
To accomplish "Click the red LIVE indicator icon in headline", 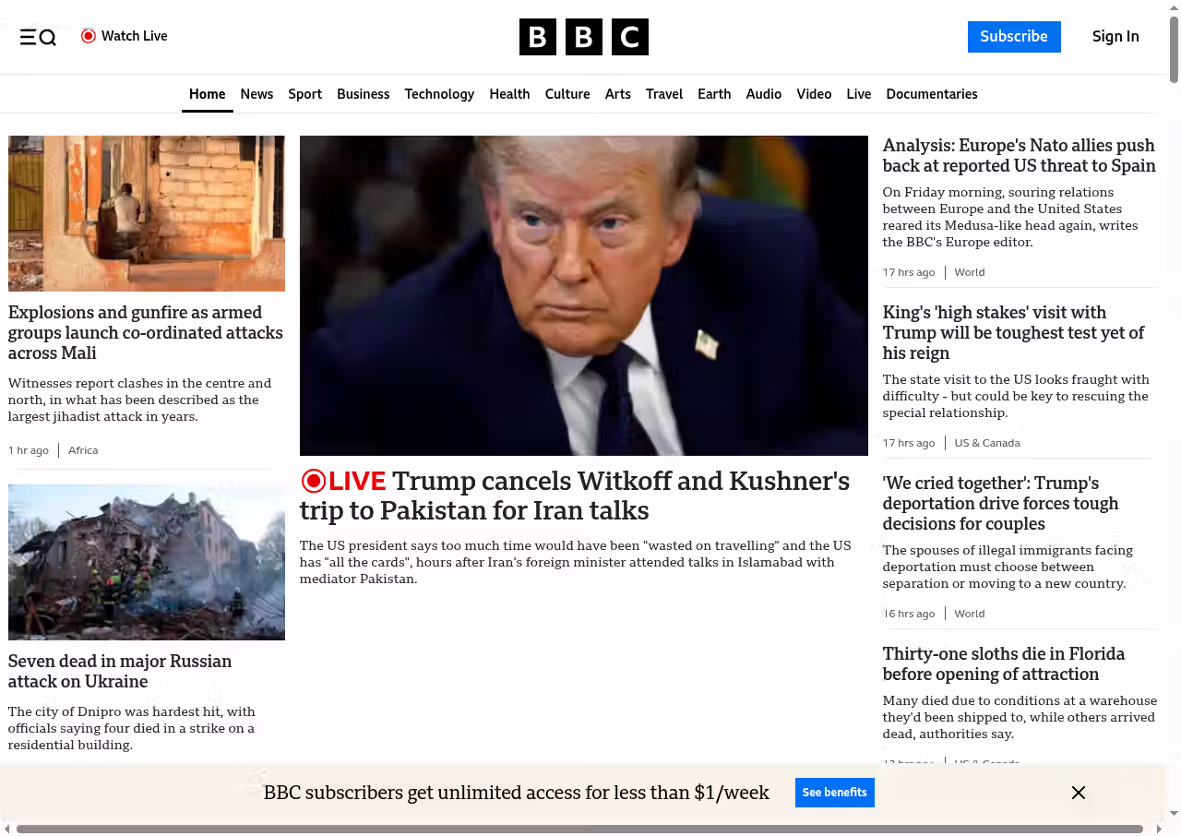I will coord(314,481).
